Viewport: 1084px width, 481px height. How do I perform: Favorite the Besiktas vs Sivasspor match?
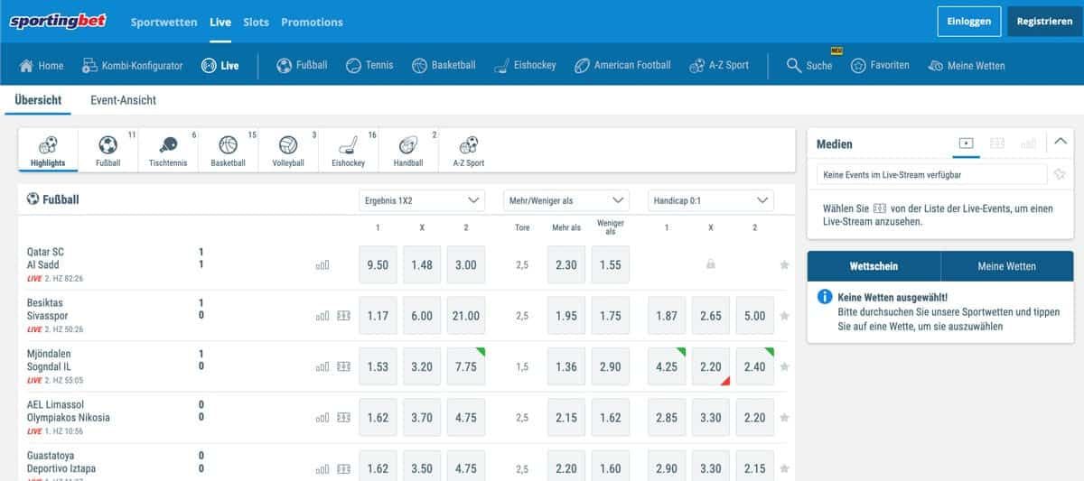pyautogui.click(x=784, y=316)
